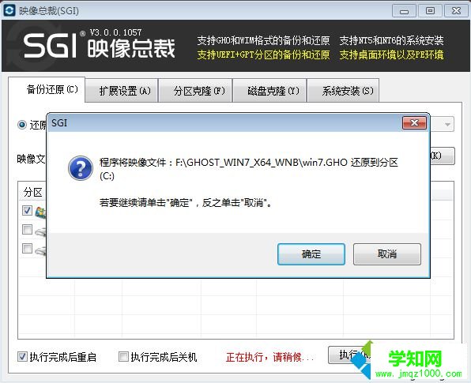The height and width of the screenshot is (383, 471).
Task: Minimize the 映像总裁 main window
Action: pos(404,11)
